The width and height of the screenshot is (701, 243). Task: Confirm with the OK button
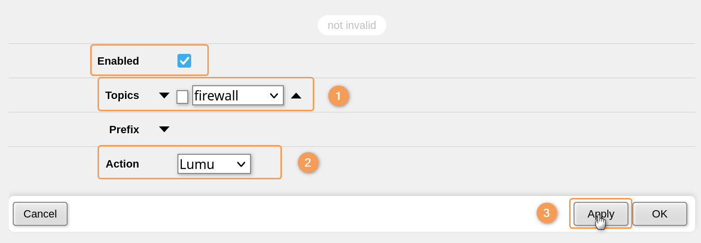tap(659, 214)
